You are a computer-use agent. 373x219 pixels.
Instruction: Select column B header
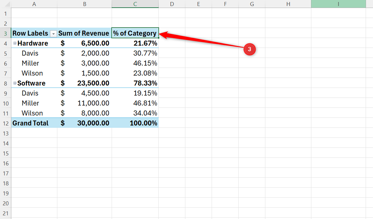pyautogui.click(x=84, y=4)
